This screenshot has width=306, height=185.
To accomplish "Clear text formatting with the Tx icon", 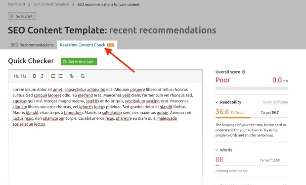I will point(83,76).
